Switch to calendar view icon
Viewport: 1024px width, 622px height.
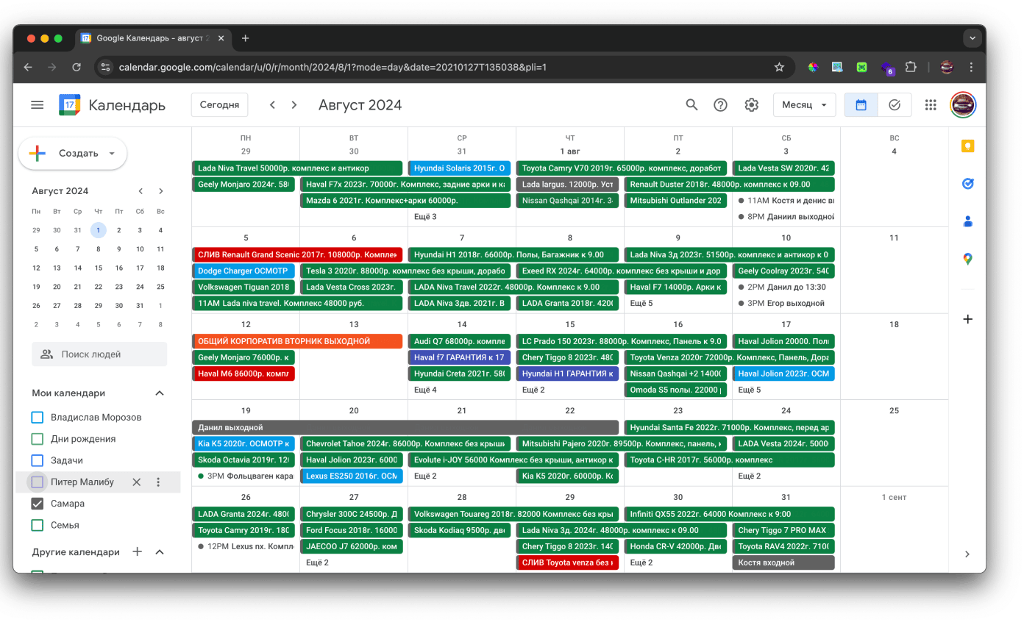click(x=861, y=105)
